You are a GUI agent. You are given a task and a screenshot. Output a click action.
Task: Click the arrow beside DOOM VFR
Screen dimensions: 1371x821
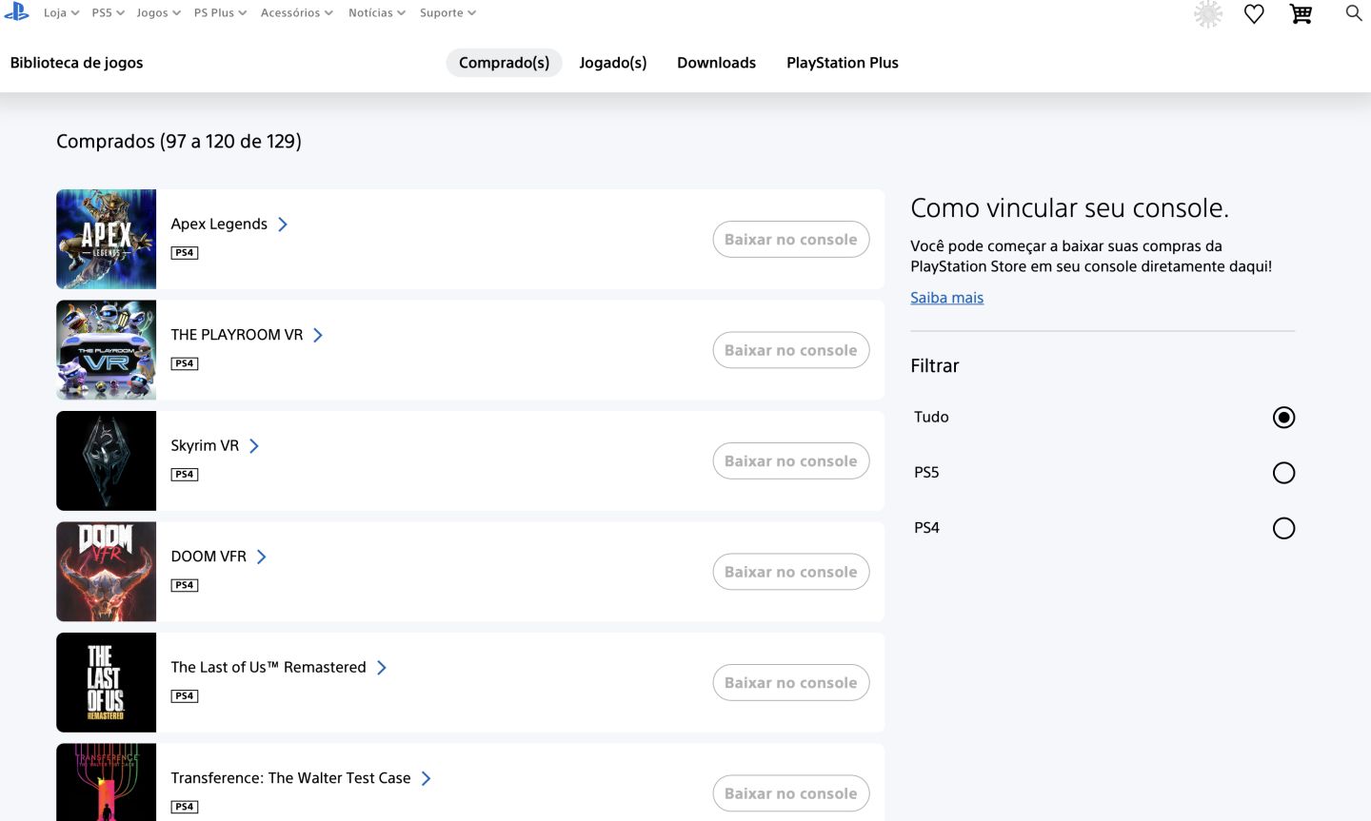(x=262, y=557)
